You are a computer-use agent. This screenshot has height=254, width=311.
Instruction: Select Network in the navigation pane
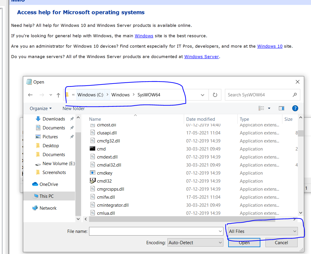[48, 208]
